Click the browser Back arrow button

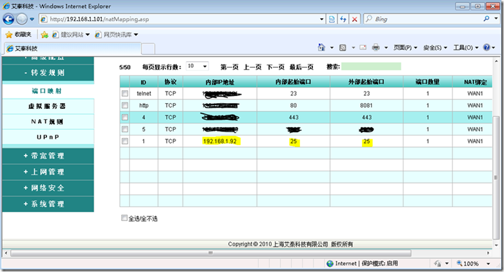coord(8,19)
